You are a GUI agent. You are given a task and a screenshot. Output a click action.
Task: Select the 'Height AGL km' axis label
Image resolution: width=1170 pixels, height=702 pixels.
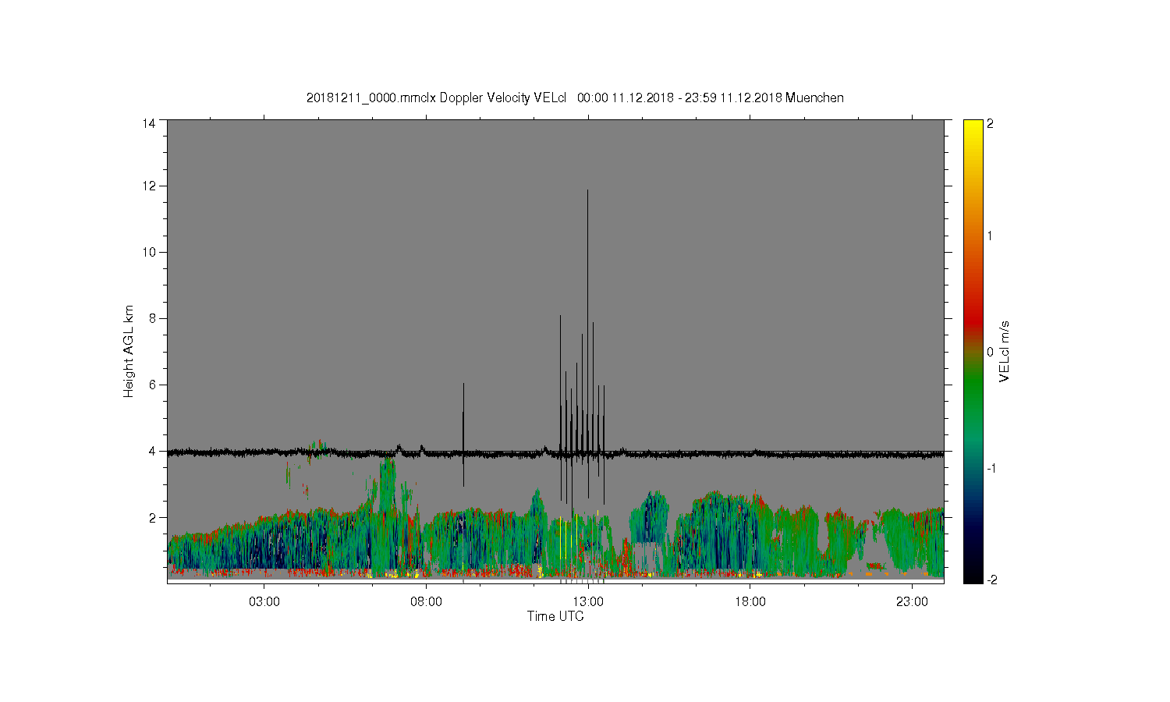129,351
